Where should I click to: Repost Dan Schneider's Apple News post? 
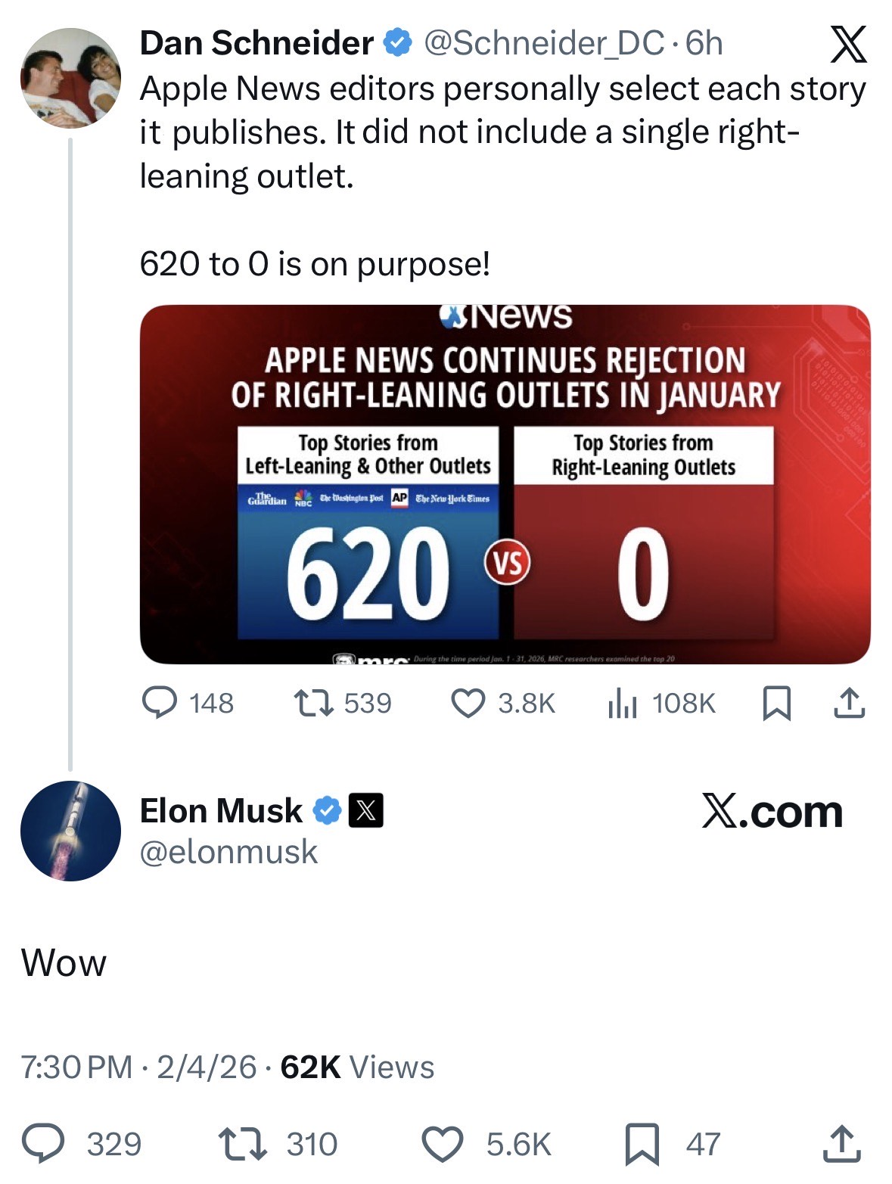pos(313,703)
